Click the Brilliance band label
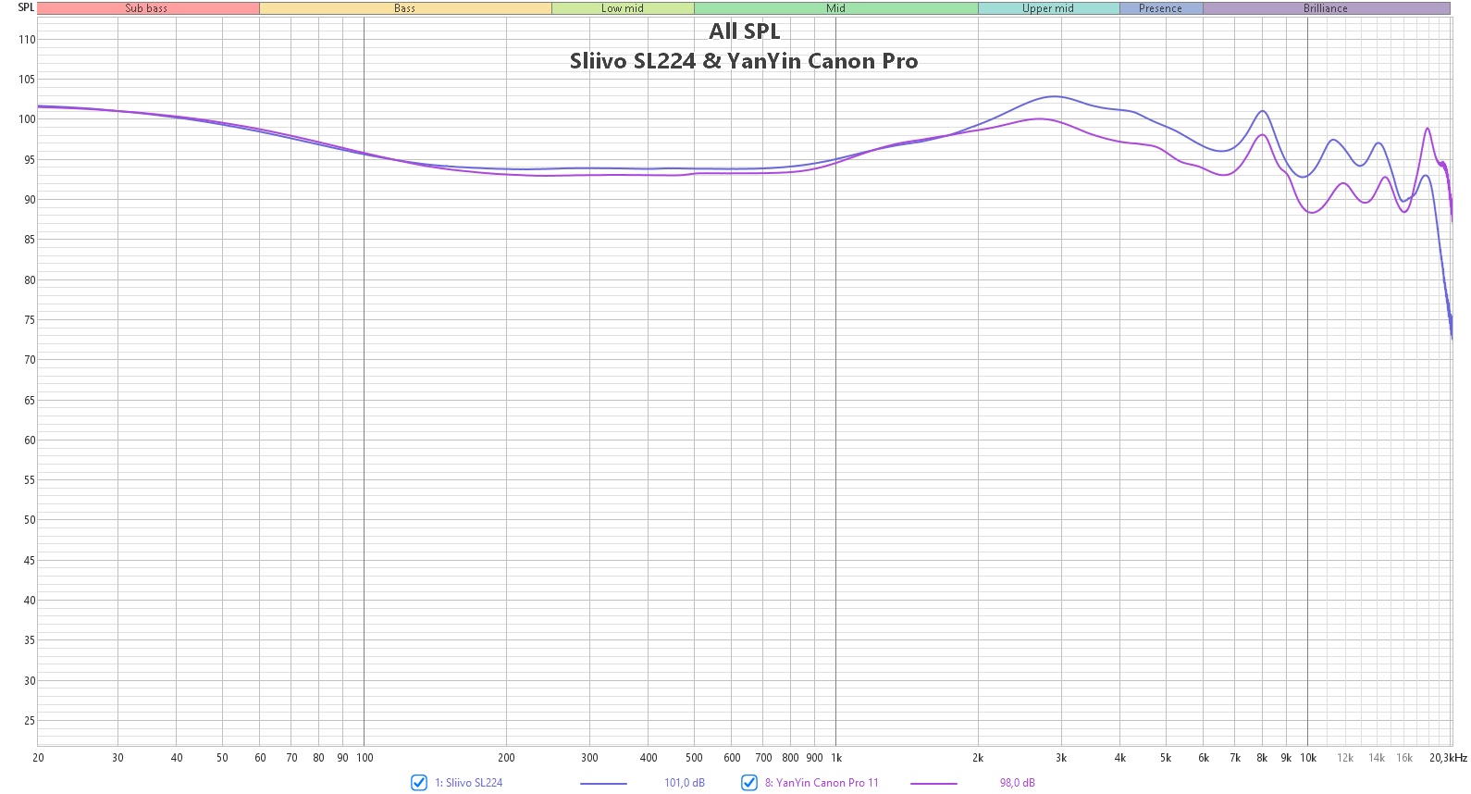 click(x=1326, y=8)
